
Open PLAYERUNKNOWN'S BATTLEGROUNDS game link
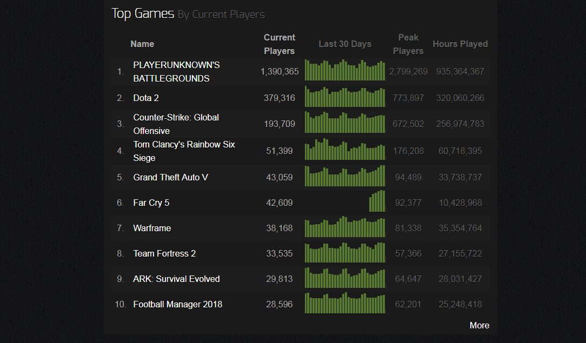pos(176,72)
